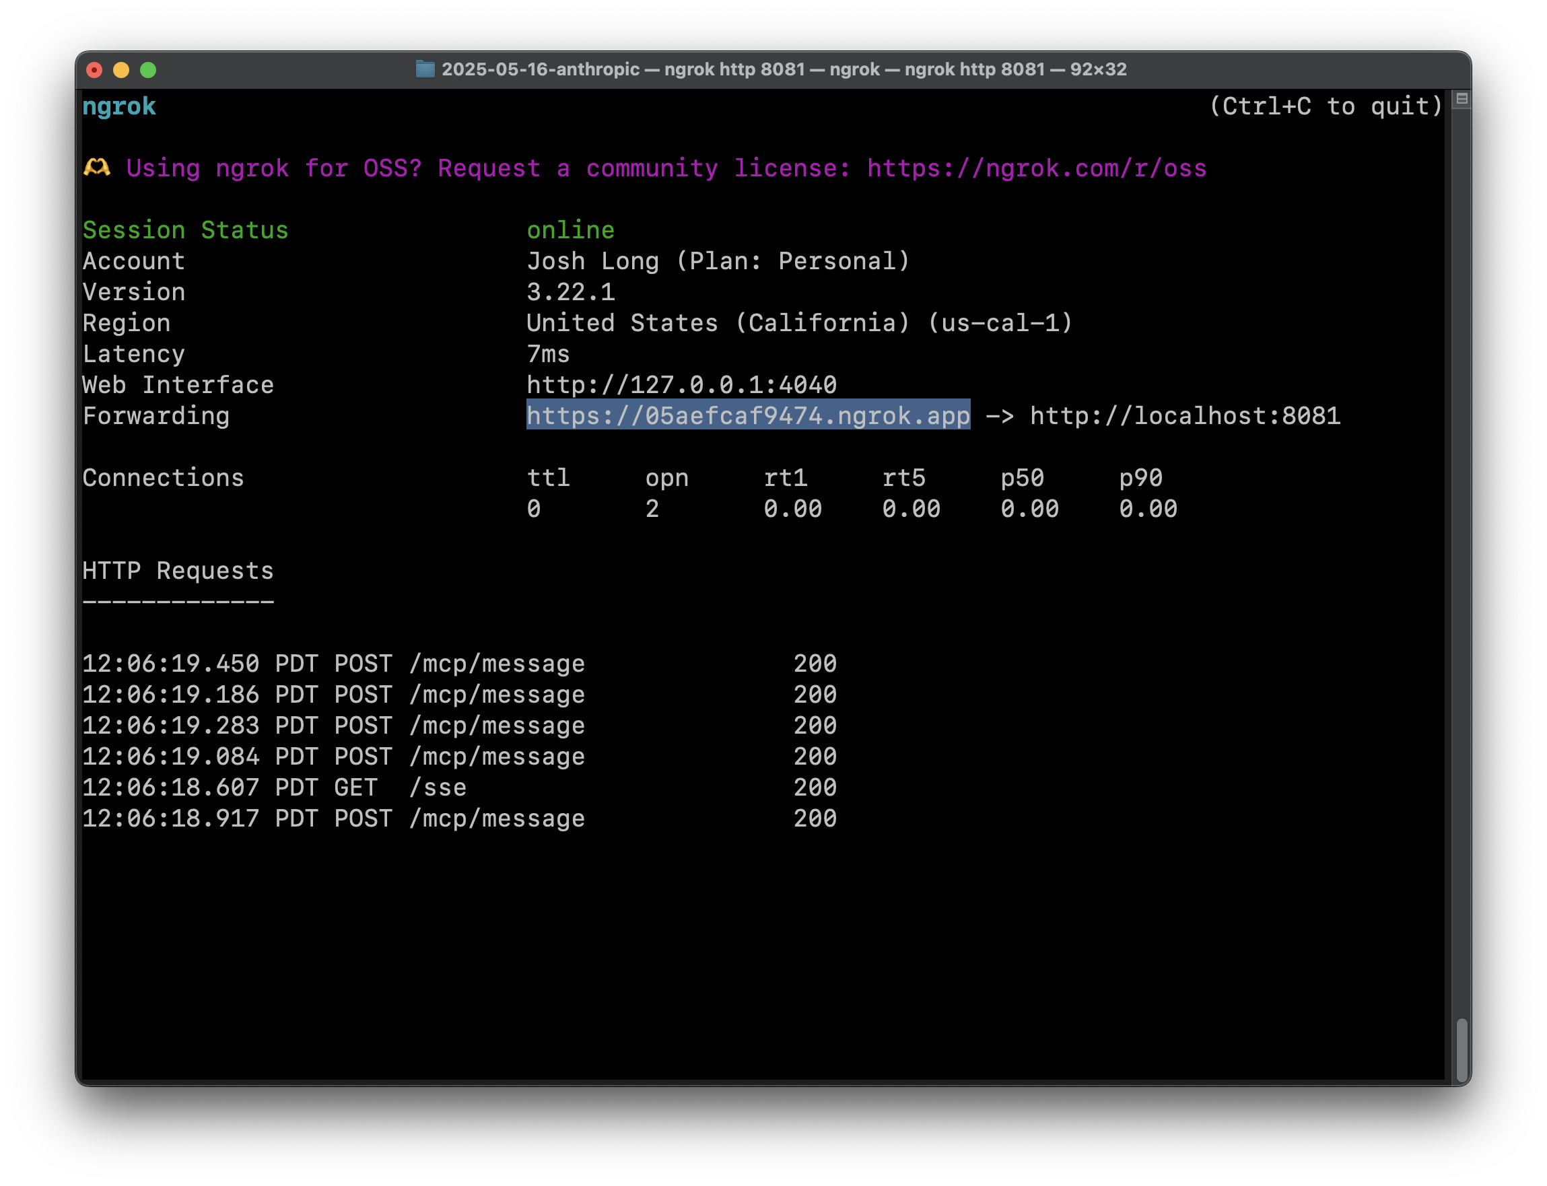
Task: Click the yellow minimize window button
Action: (x=121, y=70)
